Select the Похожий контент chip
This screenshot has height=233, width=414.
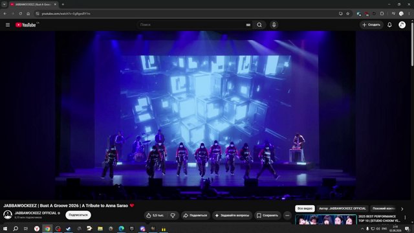[384, 208]
